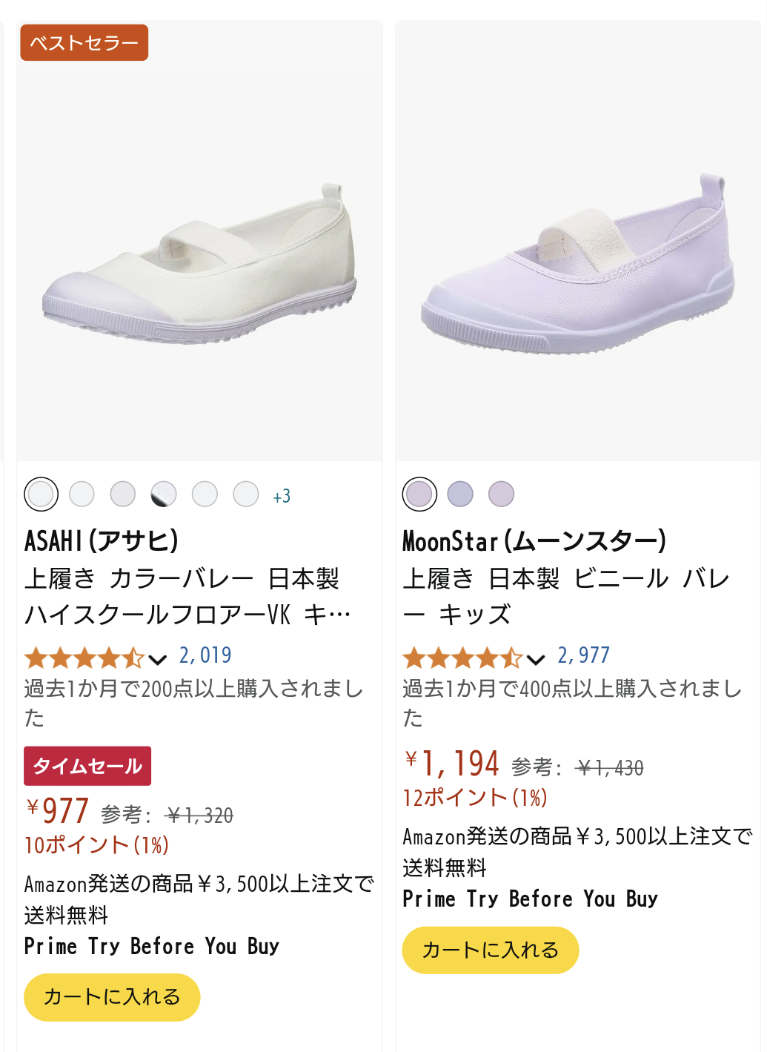The image size is (767, 1052).
Task: Show the +3 more ASAHI colors
Action: 282,496
